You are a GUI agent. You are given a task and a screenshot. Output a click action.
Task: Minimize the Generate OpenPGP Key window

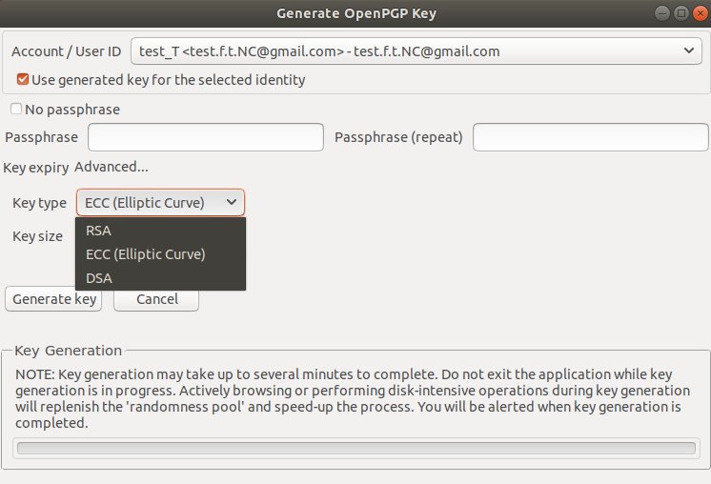pos(662,13)
